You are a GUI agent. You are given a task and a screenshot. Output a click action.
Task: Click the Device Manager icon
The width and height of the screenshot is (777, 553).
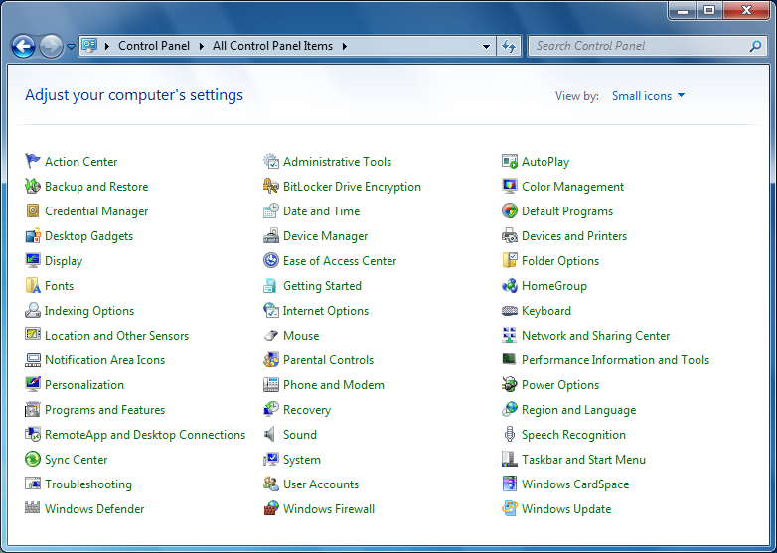point(271,236)
